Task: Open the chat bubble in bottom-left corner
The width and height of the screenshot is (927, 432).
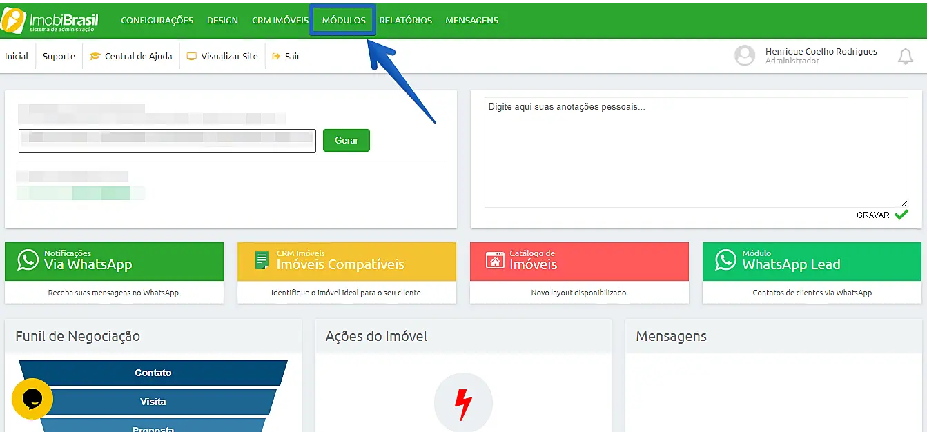Action: 32,399
